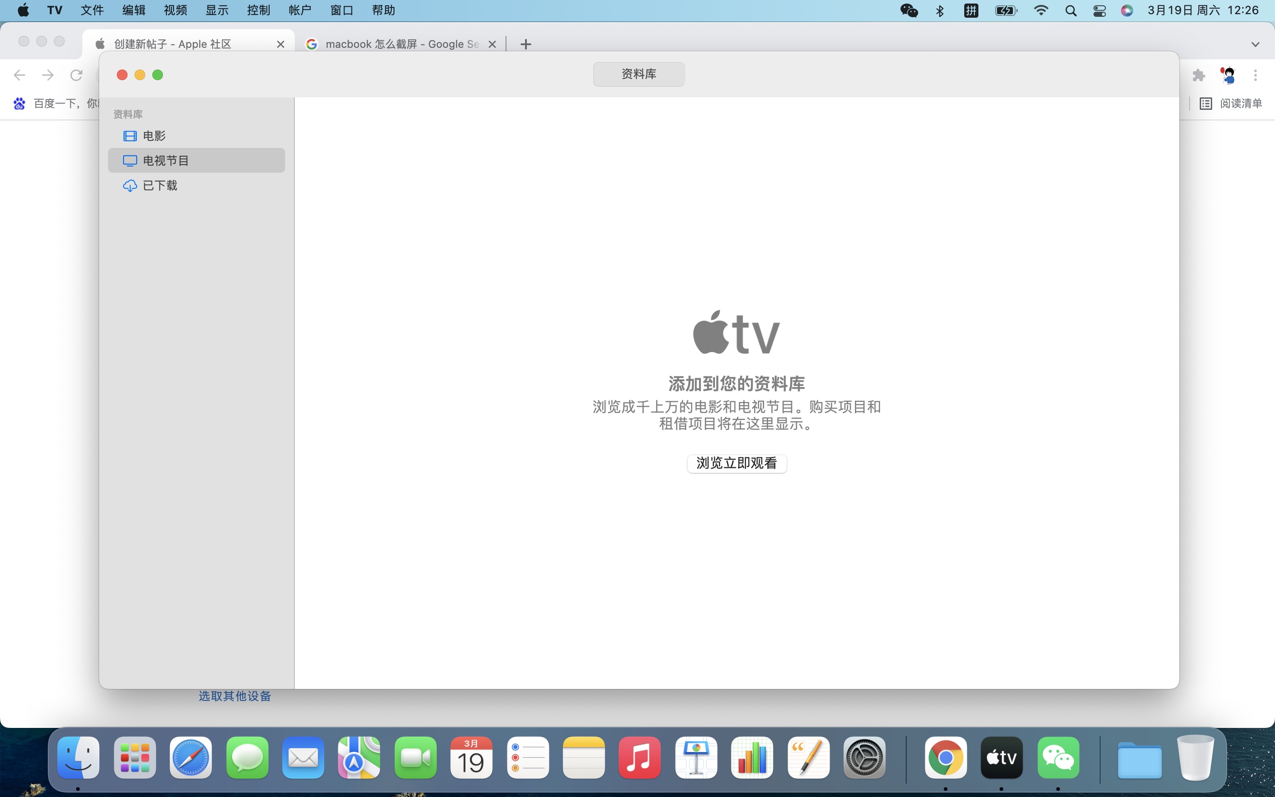1275x797 pixels.
Task: Open the Downloaded (已下载) sidebar item
Action: [160, 186]
